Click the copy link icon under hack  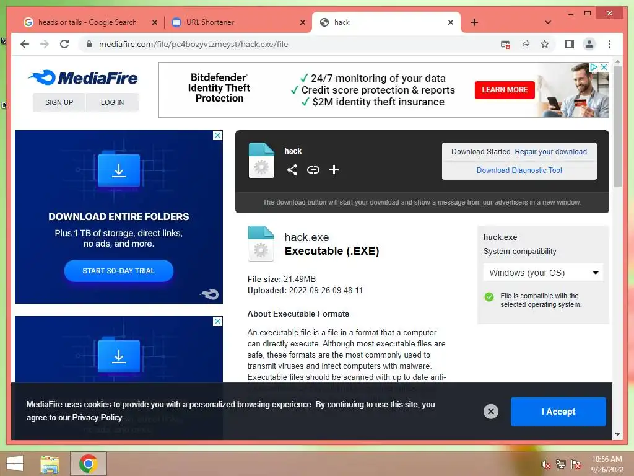(313, 170)
